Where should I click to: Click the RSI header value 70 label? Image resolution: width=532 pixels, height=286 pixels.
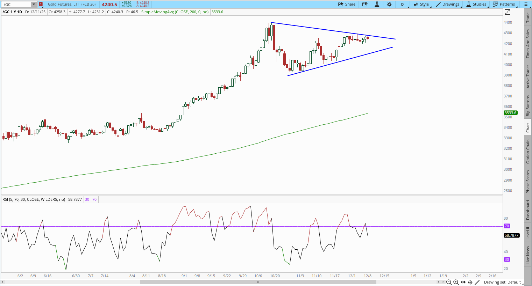click(x=94, y=199)
